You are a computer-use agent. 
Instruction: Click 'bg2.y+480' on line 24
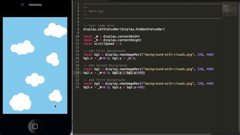135,87
